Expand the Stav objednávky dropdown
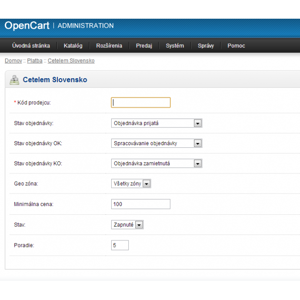This screenshot has width=300, height=300. pyautogui.click(x=157, y=123)
